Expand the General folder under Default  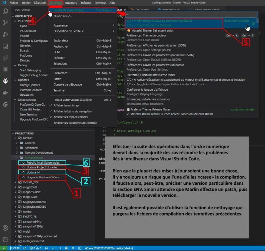coord(17,143)
